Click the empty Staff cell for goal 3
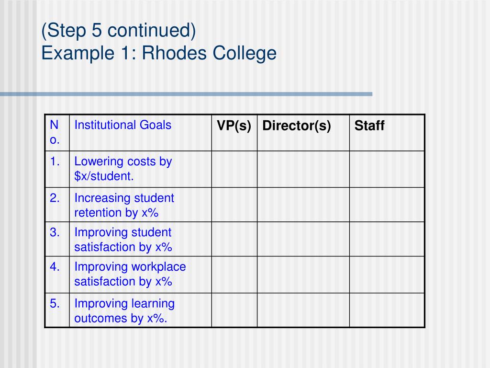Viewport: 490px width, 368px height. 387,239
